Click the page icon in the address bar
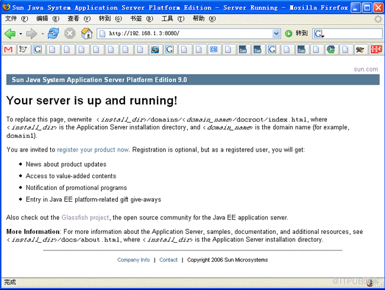Image resolution: width=385 pixels, height=290 pixels. coord(102,33)
